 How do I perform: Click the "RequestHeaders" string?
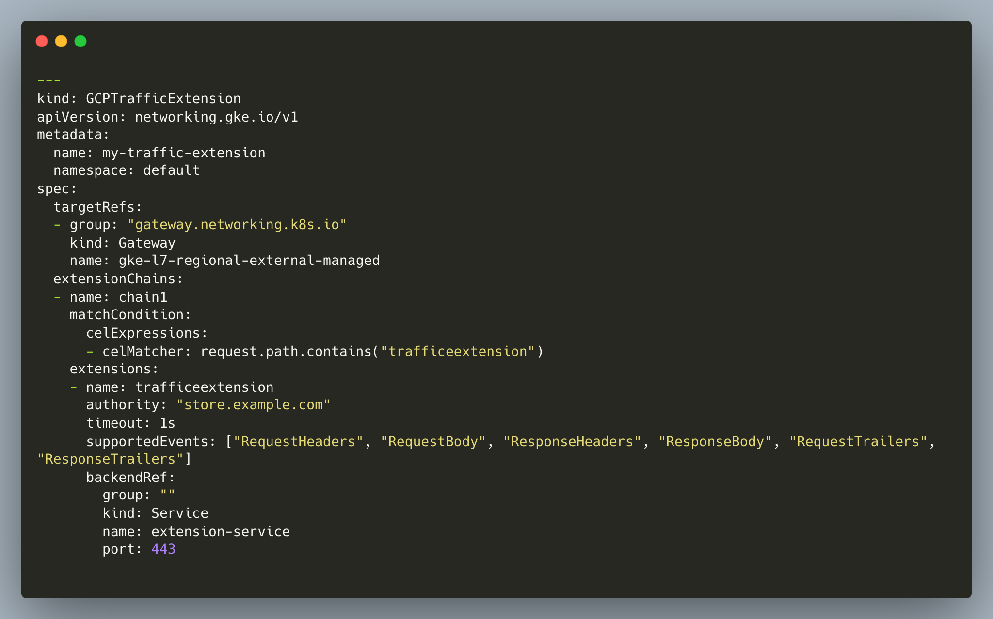tap(299, 441)
